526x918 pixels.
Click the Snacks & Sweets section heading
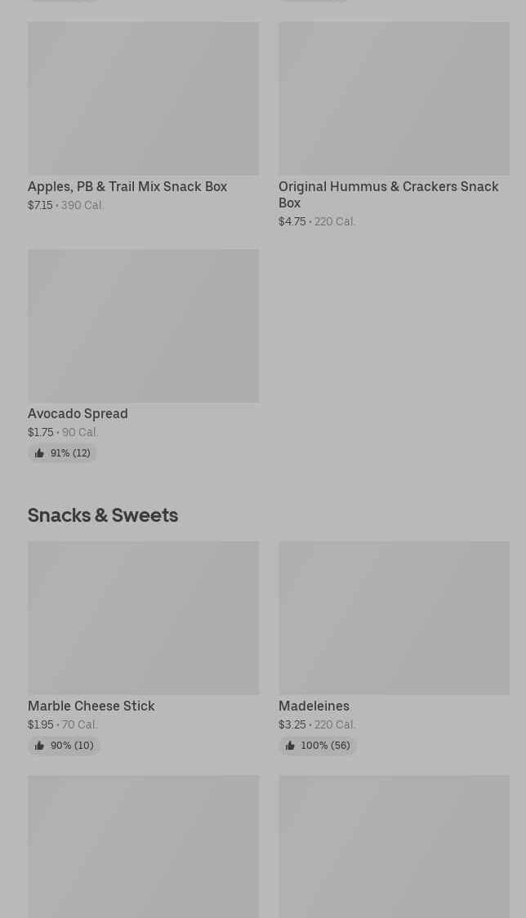pos(103,515)
